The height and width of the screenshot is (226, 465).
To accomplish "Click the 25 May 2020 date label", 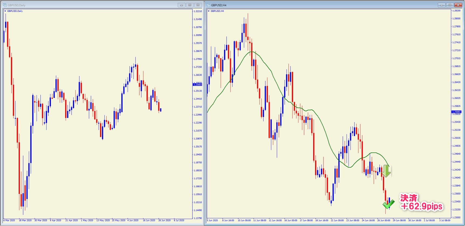I will 119,220.
